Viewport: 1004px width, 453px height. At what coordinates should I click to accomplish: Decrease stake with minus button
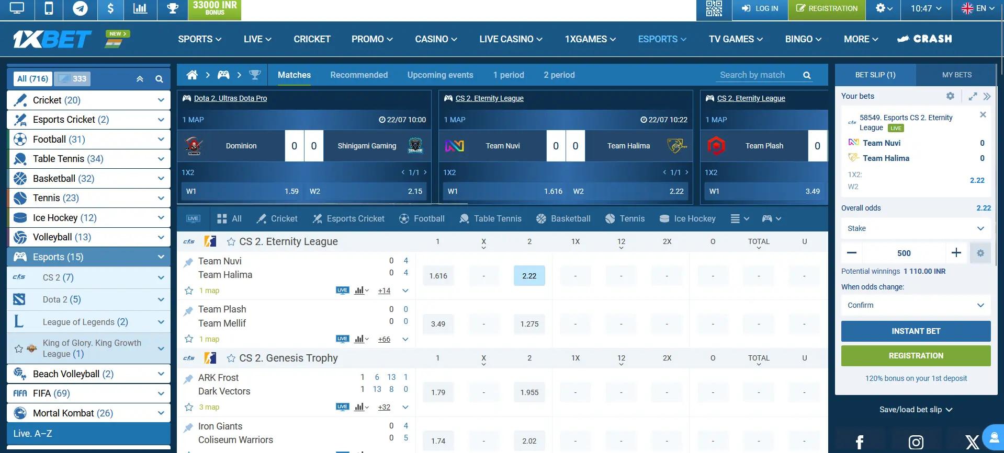tap(852, 253)
